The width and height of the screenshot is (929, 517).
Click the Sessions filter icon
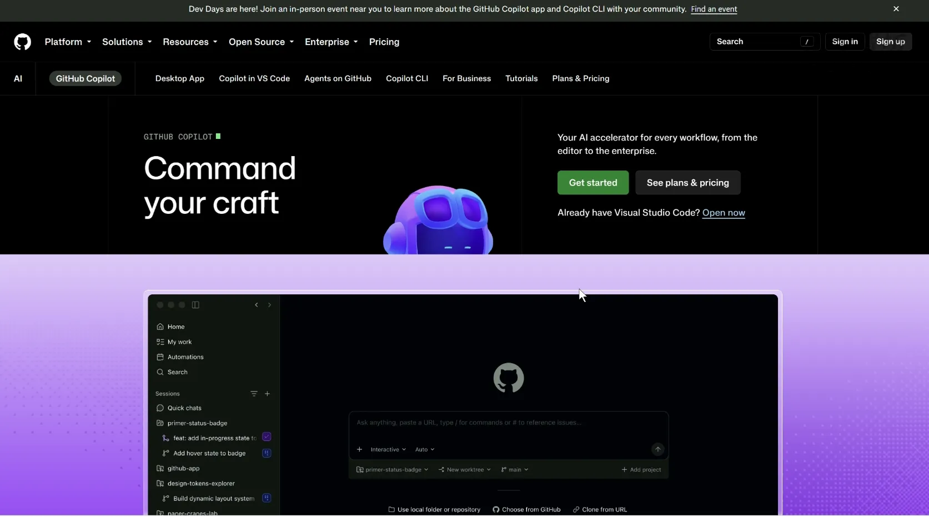click(254, 394)
